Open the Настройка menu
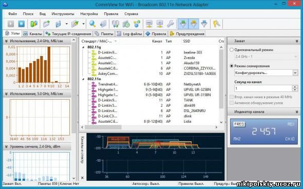303x189 pixels. tap(89, 14)
